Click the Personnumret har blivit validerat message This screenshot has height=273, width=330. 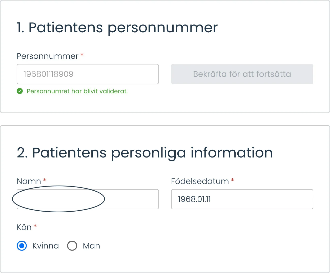point(77,91)
